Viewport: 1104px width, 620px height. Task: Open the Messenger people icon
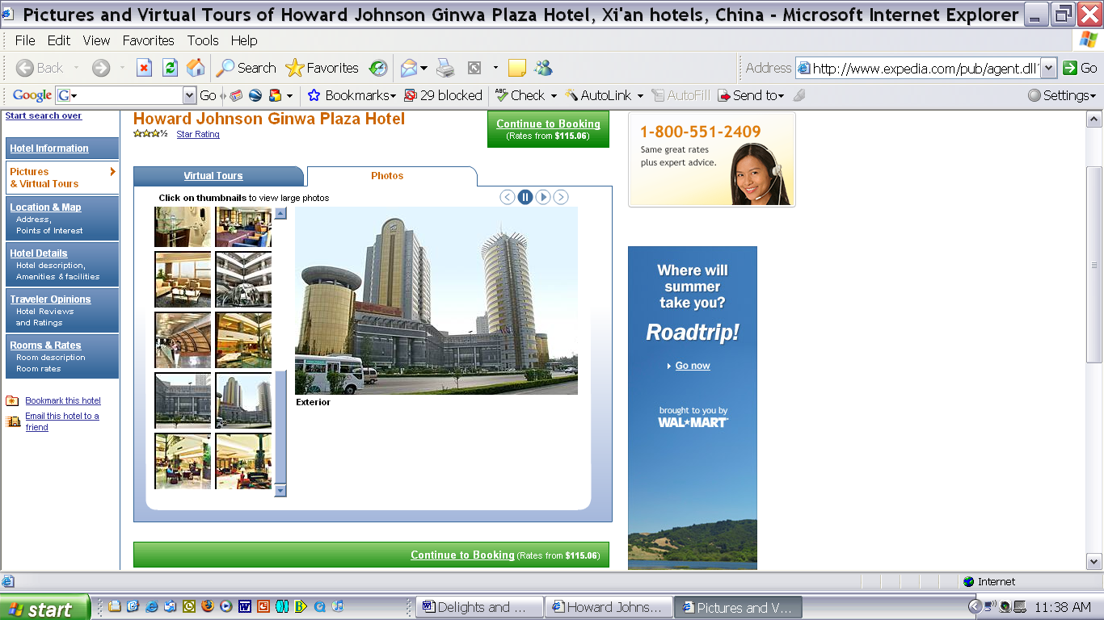click(x=543, y=68)
